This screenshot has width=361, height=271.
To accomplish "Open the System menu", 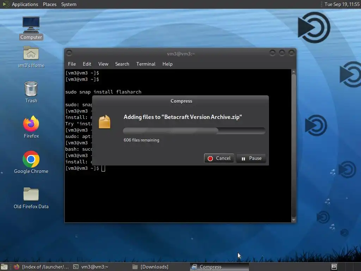I will pos(69,4).
